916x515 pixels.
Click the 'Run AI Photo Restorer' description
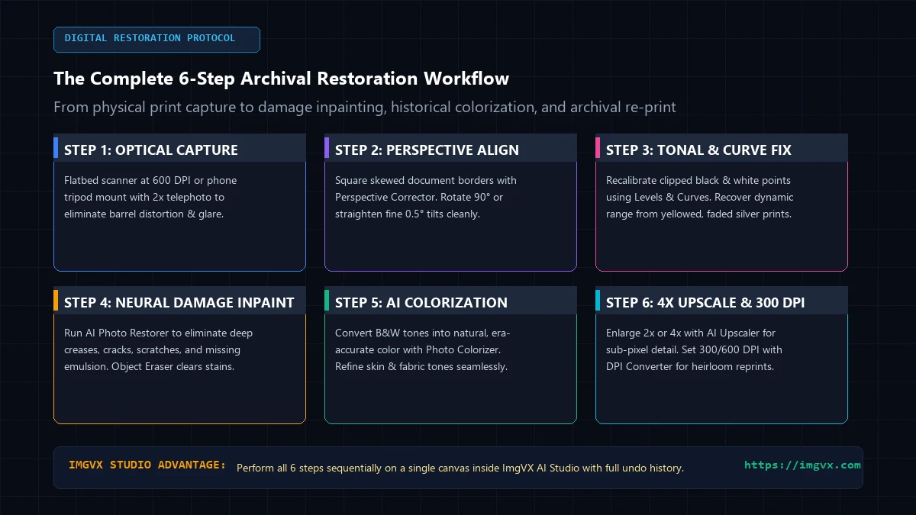point(159,349)
